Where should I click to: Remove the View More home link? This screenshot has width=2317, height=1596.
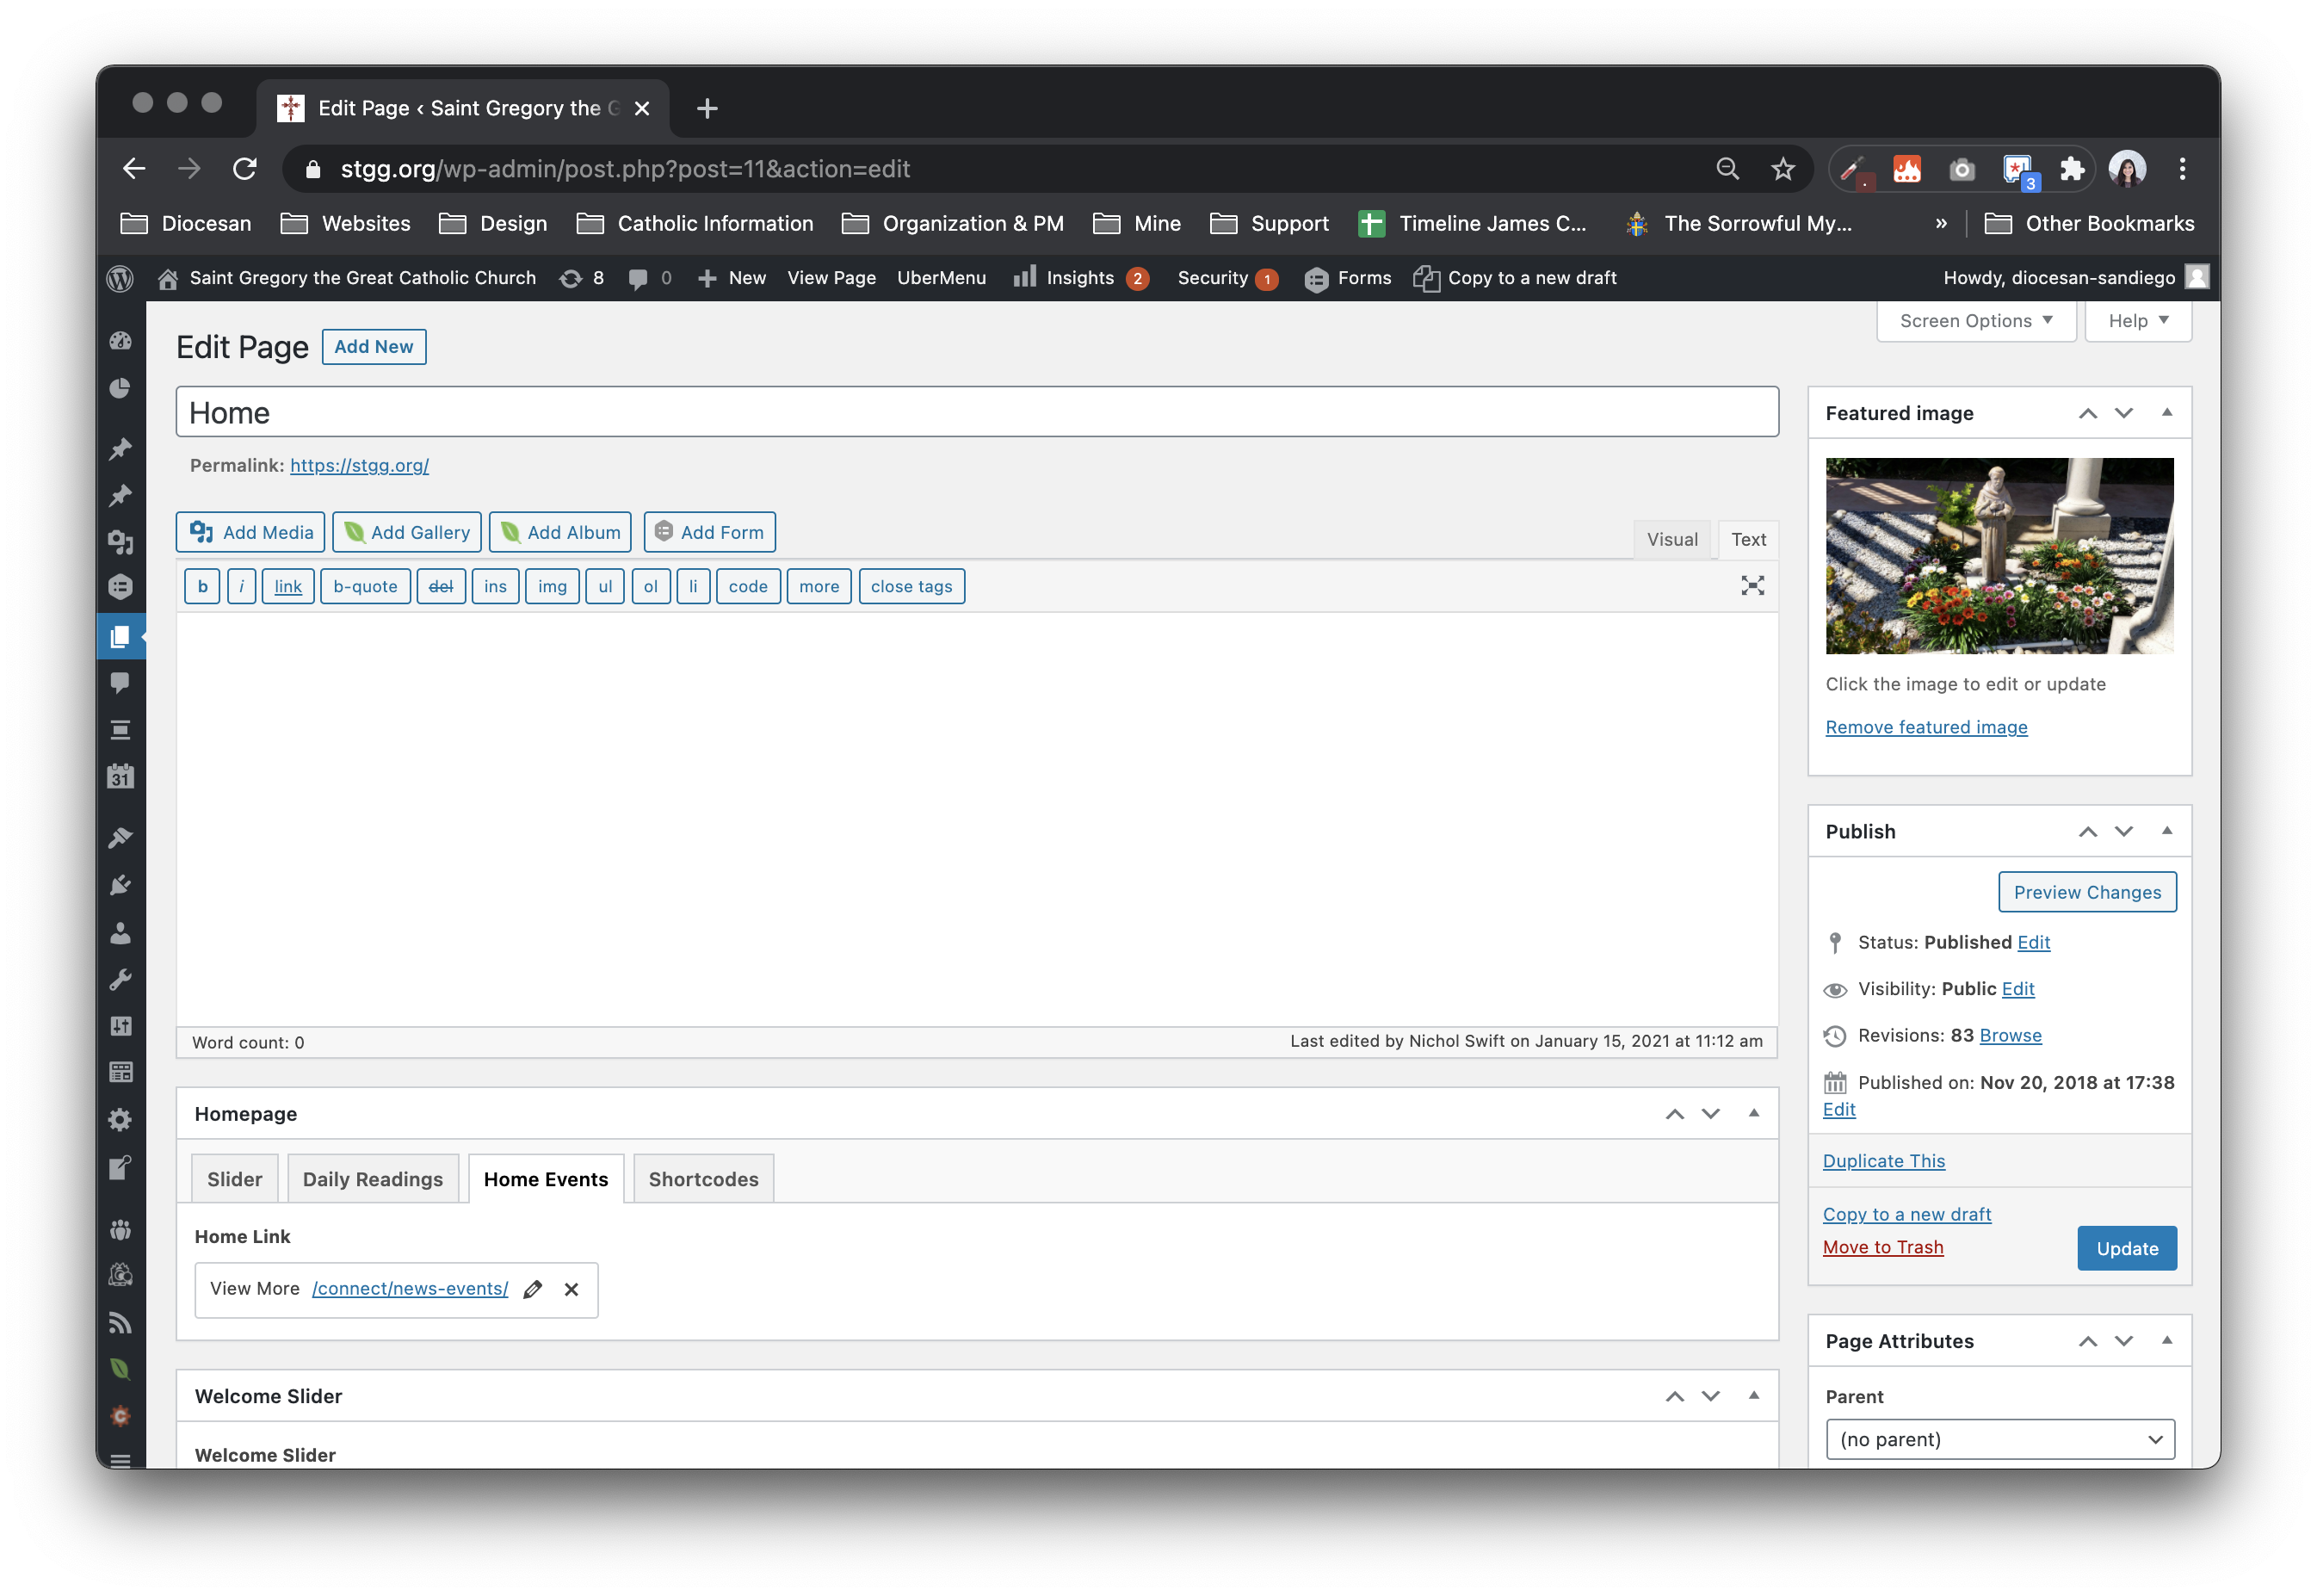coord(571,1289)
